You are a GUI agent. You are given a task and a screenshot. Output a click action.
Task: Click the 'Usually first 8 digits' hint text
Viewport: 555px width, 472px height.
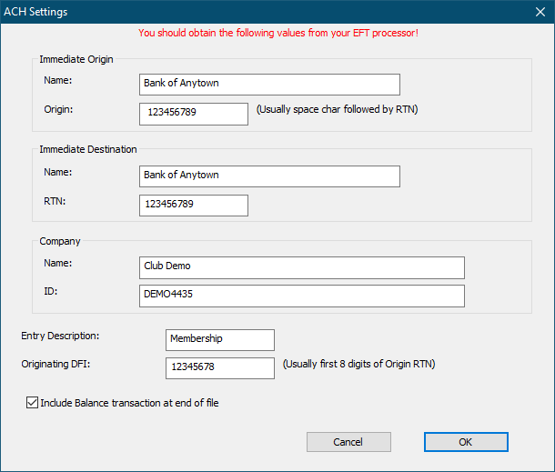pyautogui.click(x=358, y=364)
